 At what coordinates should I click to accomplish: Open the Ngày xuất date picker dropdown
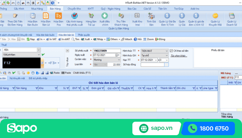point(119,55)
